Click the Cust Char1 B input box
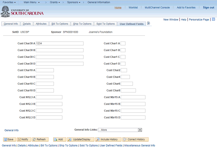The image size is (217, 162). click(123, 50)
